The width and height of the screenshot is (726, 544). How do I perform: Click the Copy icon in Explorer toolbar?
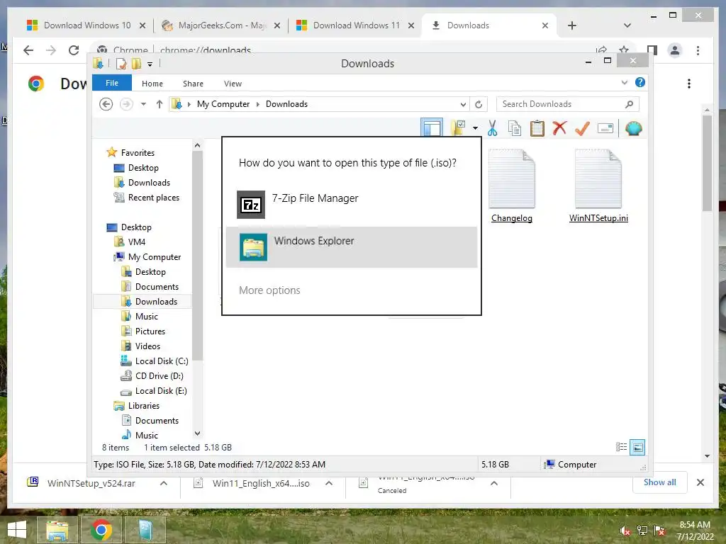point(515,128)
